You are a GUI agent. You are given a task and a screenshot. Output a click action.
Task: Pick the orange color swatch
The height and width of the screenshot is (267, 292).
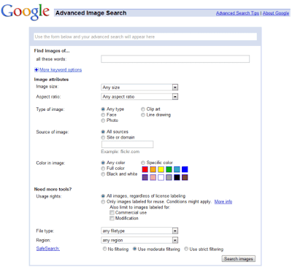(x=153, y=169)
